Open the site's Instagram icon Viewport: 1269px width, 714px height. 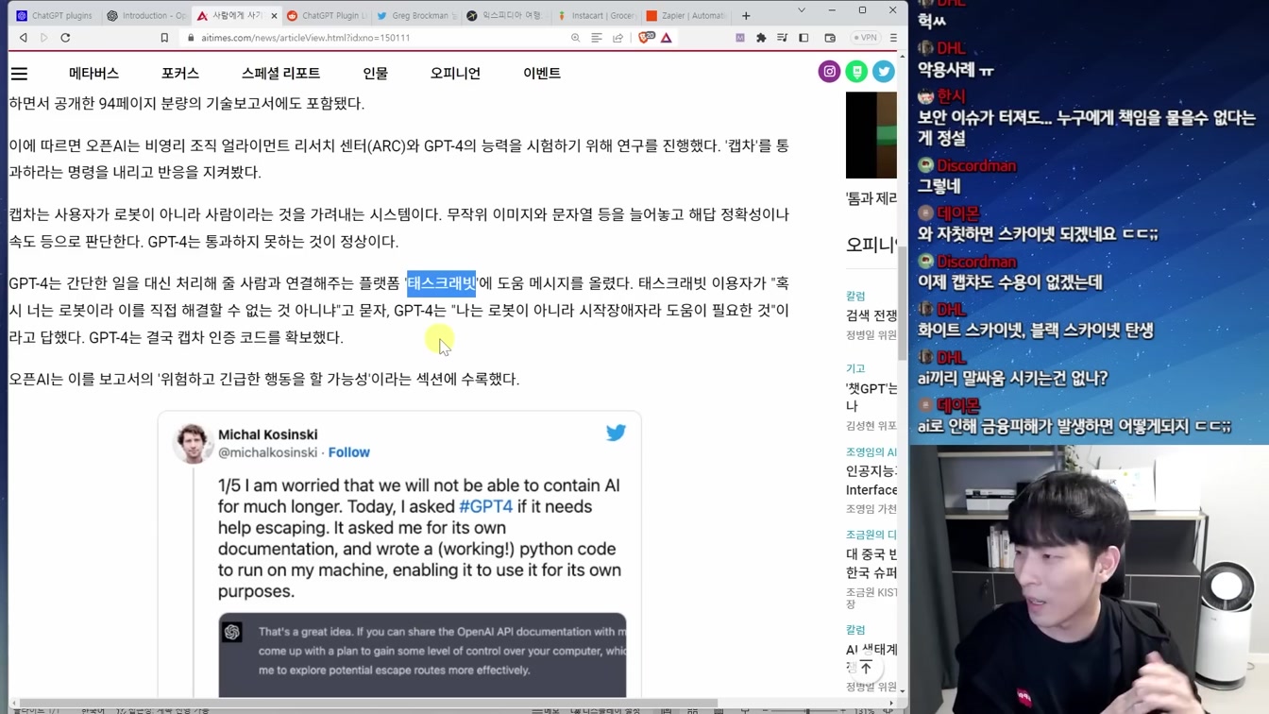829,72
